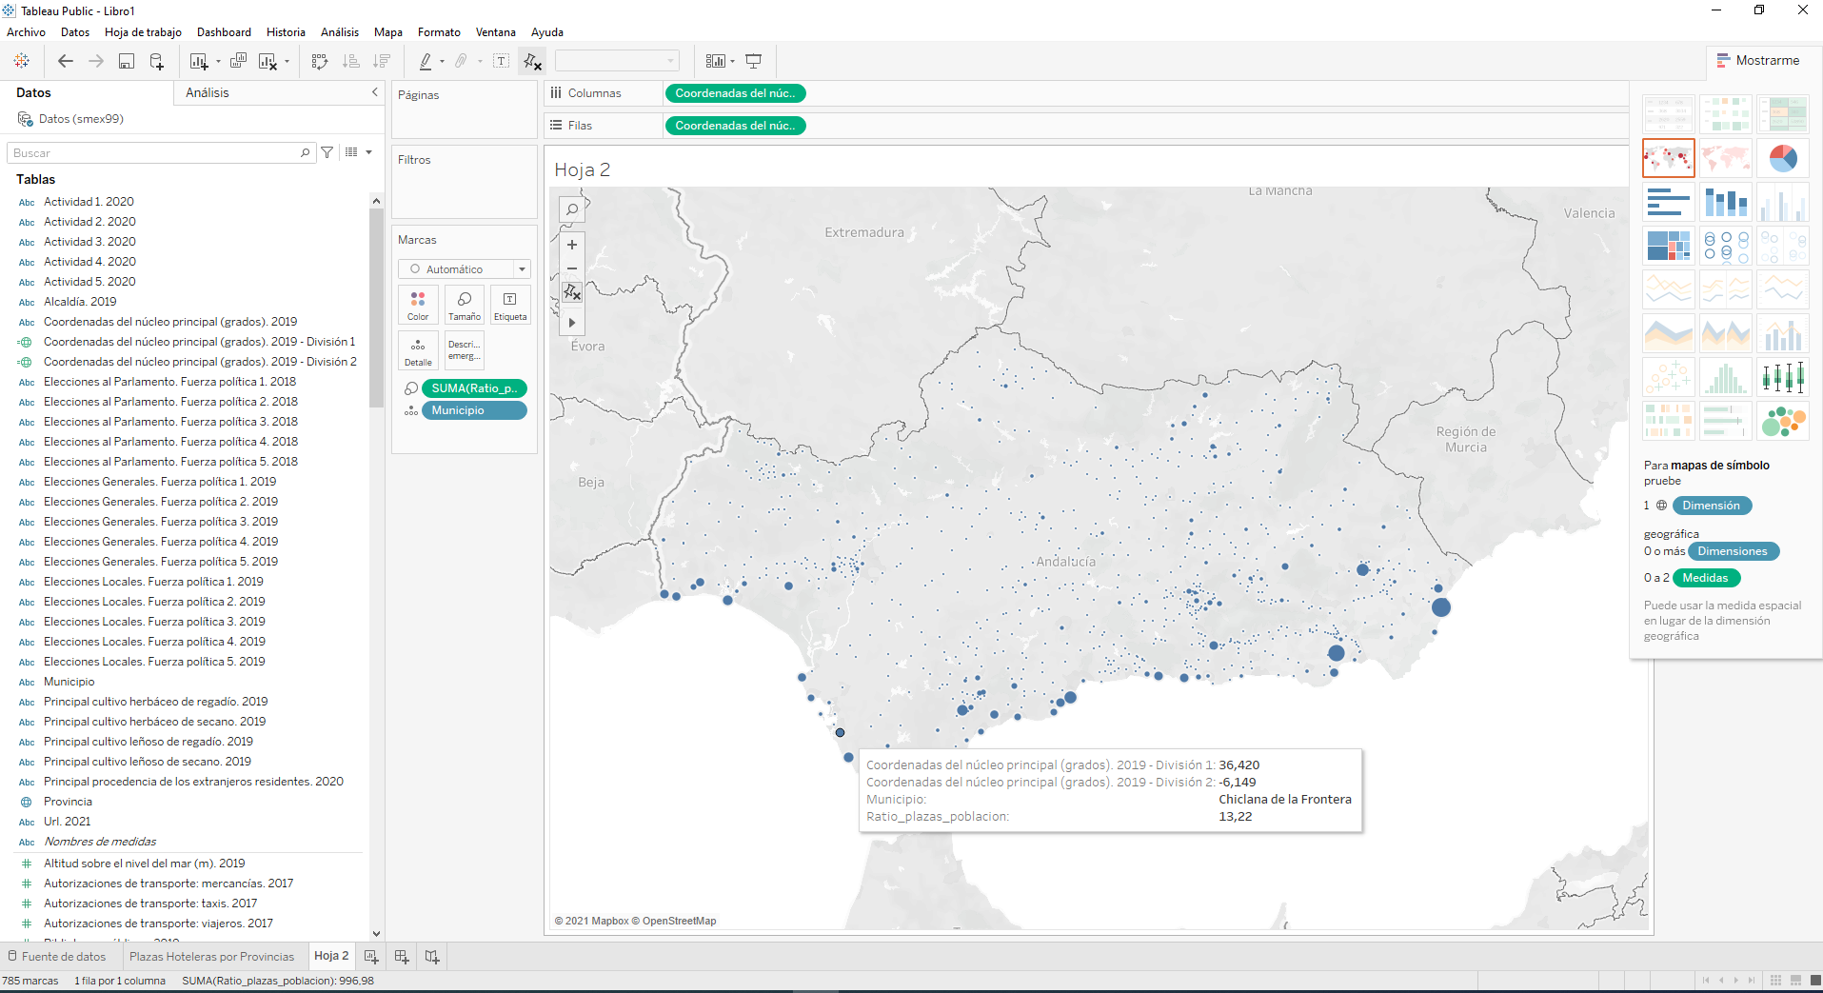Click the Color swatch card in Marcas
1823x993 pixels.
[x=418, y=305]
